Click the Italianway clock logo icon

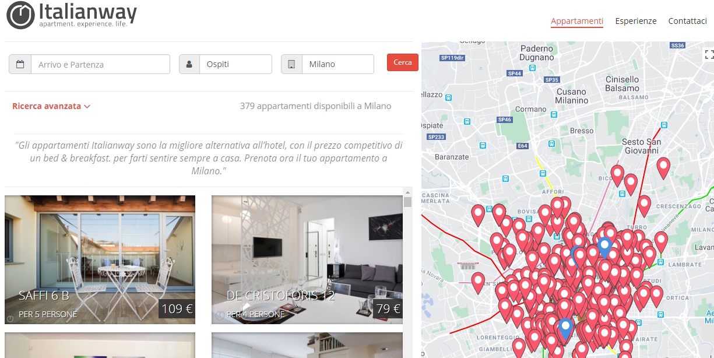pos(21,15)
